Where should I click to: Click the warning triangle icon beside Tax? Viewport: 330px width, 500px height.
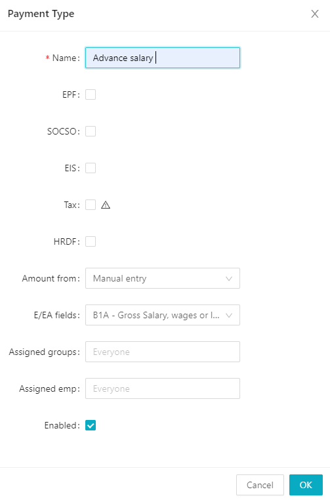pyautogui.click(x=106, y=205)
